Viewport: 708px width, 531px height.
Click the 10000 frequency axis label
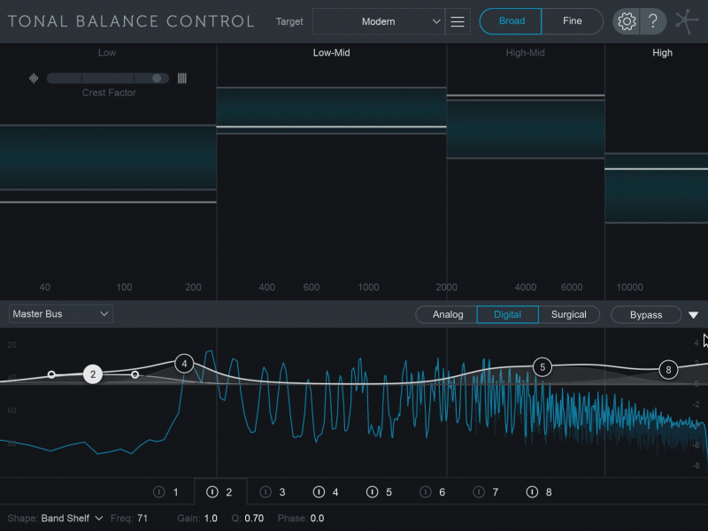coord(630,287)
